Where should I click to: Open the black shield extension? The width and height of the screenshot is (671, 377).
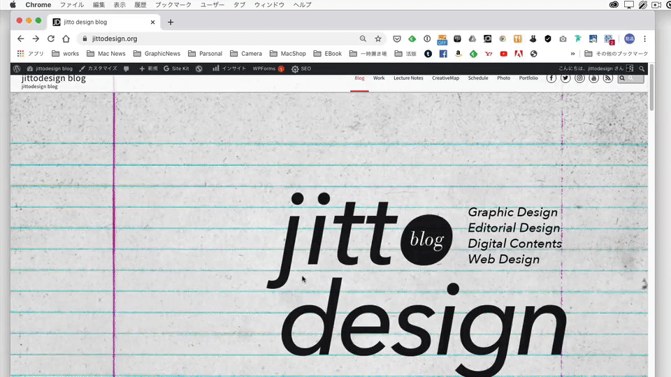[x=548, y=39]
